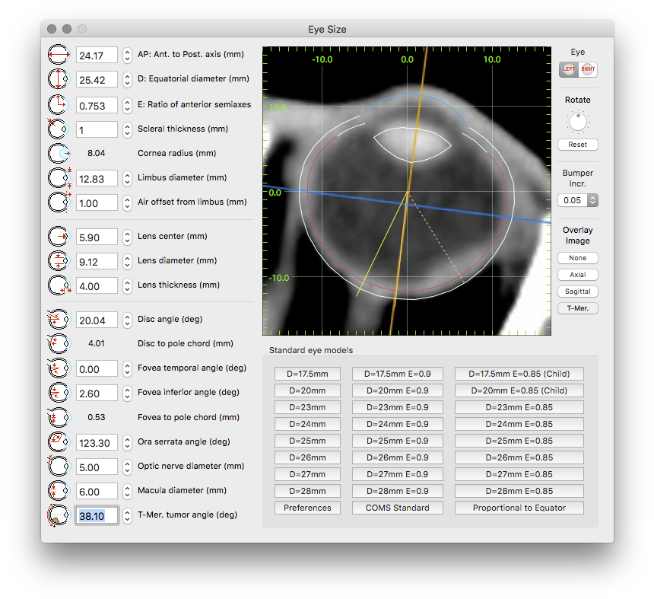Toggle the RIGHT eye selection
This screenshot has height=599, width=654.
coord(586,69)
